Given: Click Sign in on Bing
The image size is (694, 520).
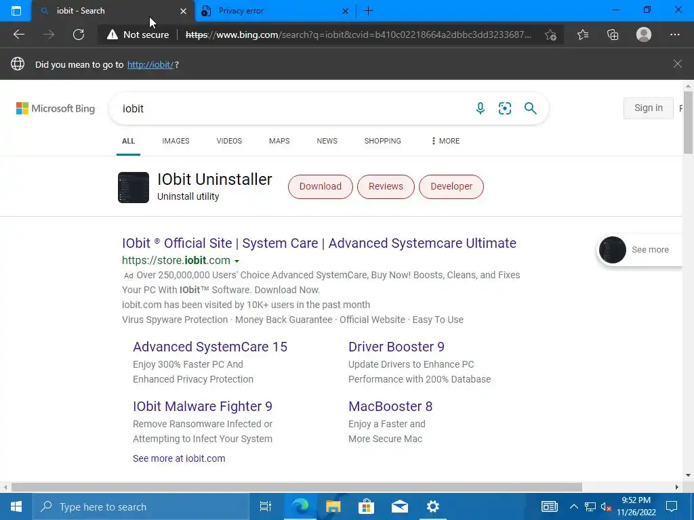Looking at the screenshot, I should 649,108.
